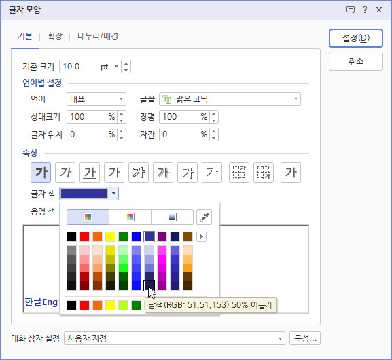The height and width of the screenshot is (360, 392).
Task: Toggle italic text attribute button
Action: click(65, 173)
